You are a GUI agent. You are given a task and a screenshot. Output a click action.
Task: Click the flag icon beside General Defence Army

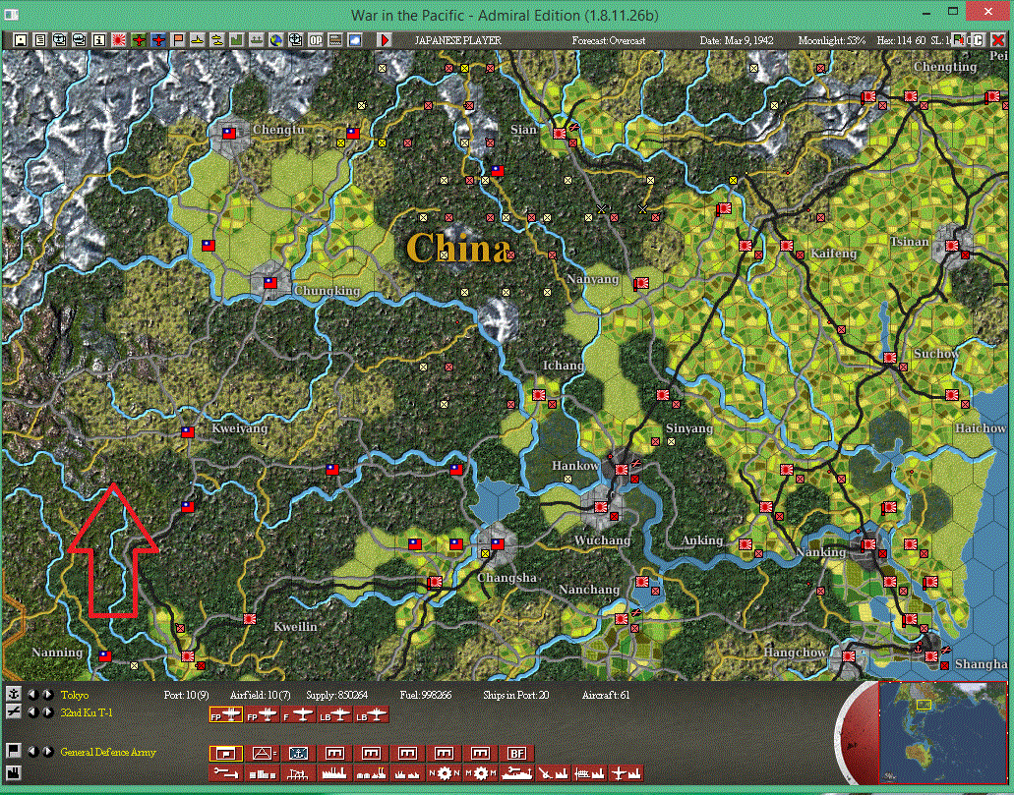click(12, 751)
